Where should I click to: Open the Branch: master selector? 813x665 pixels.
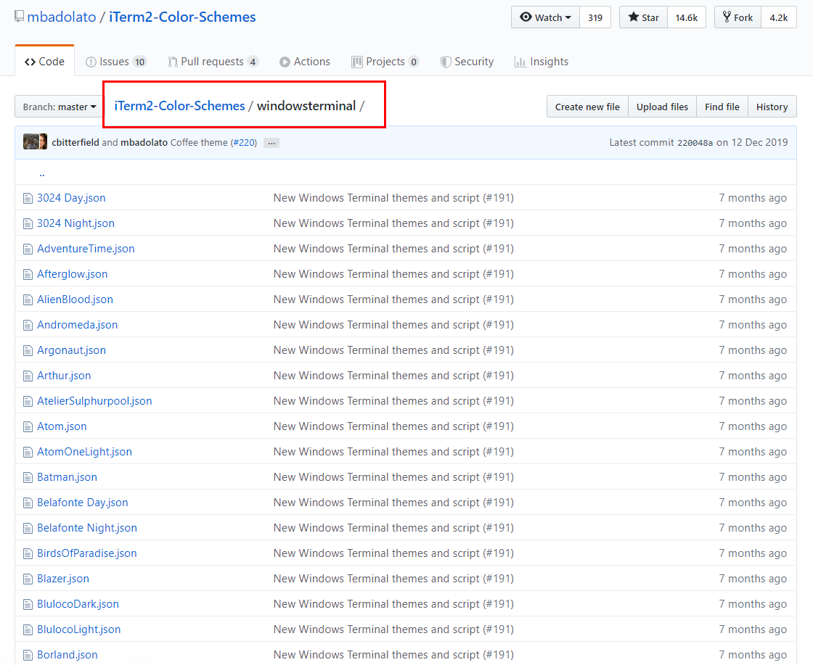click(x=60, y=107)
